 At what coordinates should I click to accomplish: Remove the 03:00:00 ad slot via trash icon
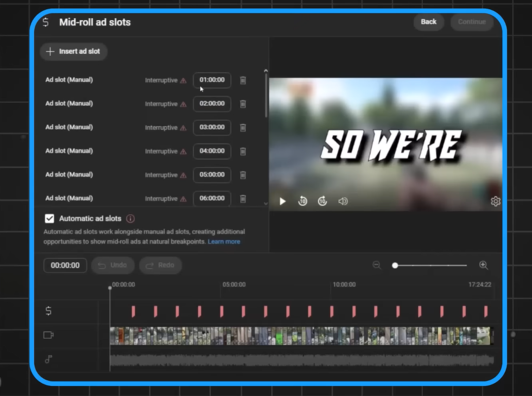[x=243, y=128]
